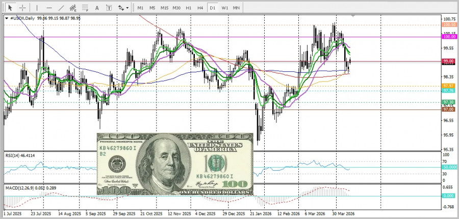Screen dimensions: 459x219
Task: Select the D1 daily timeframe
Action: coord(212,8)
